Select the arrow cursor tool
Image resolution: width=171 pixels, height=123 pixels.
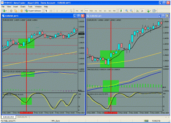click(46, 11)
